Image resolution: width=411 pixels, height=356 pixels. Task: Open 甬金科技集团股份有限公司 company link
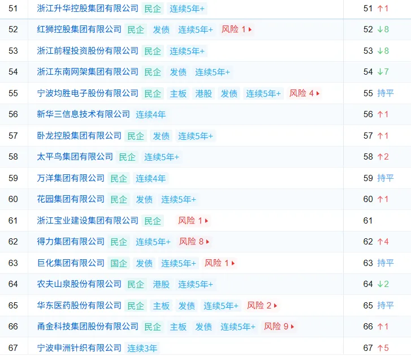click(x=88, y=327)
